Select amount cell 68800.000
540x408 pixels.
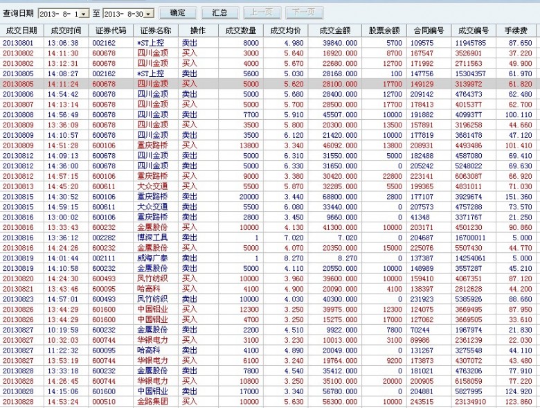pyautogui.click(x=340, y=197)
